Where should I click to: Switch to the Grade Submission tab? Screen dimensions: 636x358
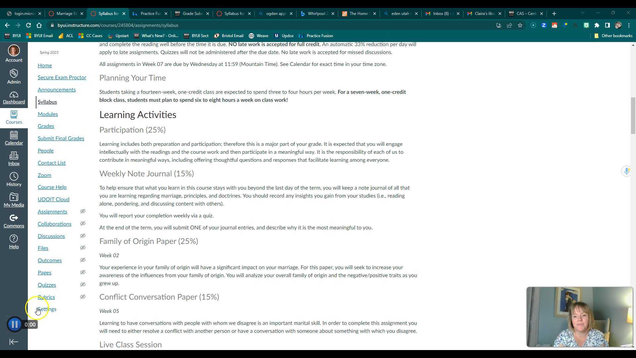[x=192, y=14]
